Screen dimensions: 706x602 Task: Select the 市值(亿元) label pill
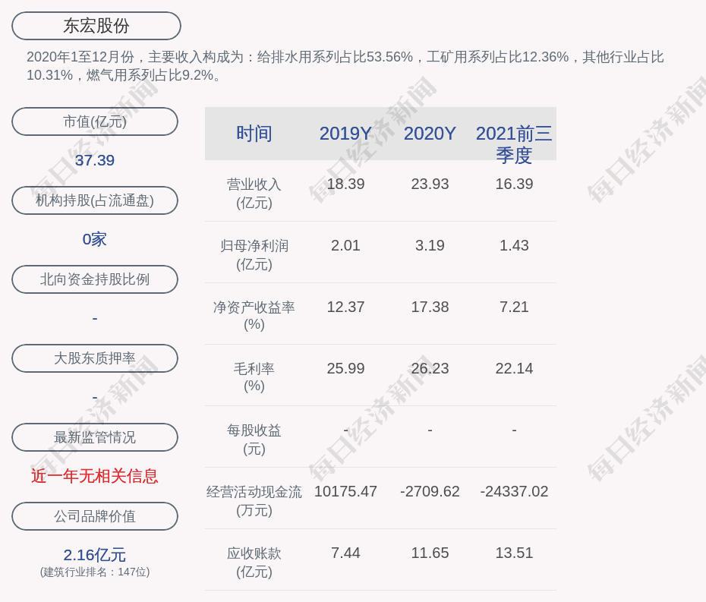[x=95, y=121]
